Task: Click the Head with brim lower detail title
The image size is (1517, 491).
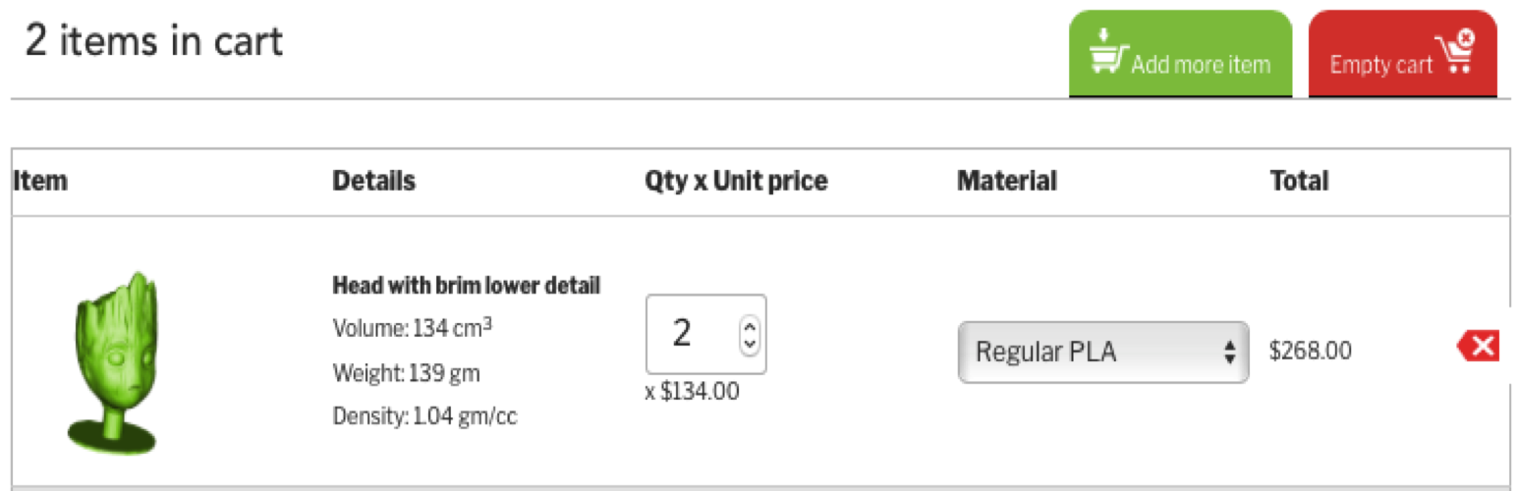Action: pyautogui.click(x=467, y=286)
